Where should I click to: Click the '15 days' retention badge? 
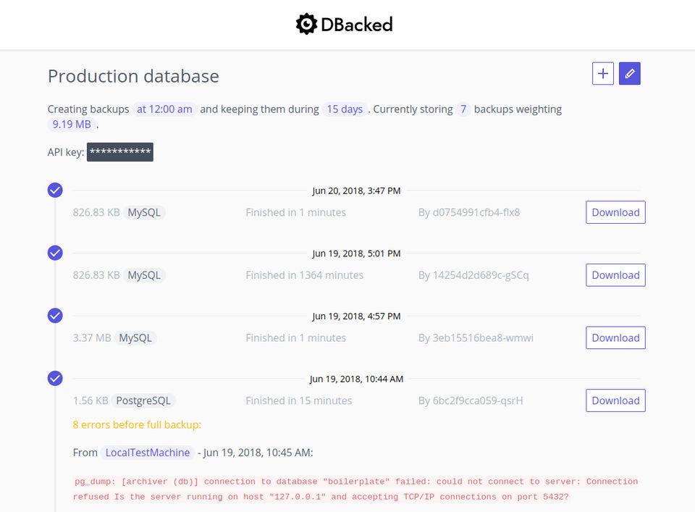[x=345, y=109]
